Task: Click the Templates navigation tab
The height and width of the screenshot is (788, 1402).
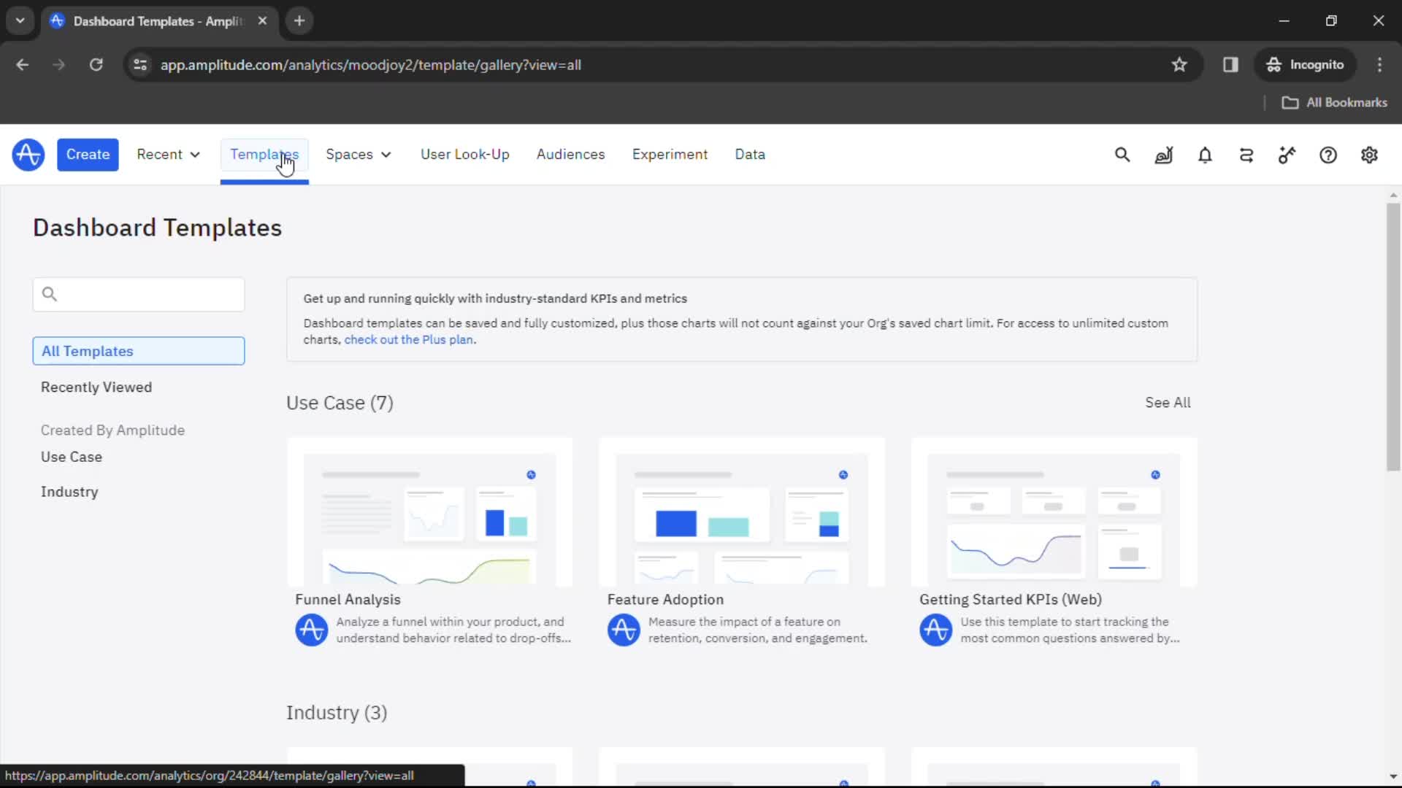Action: click(x=265, y=154)
